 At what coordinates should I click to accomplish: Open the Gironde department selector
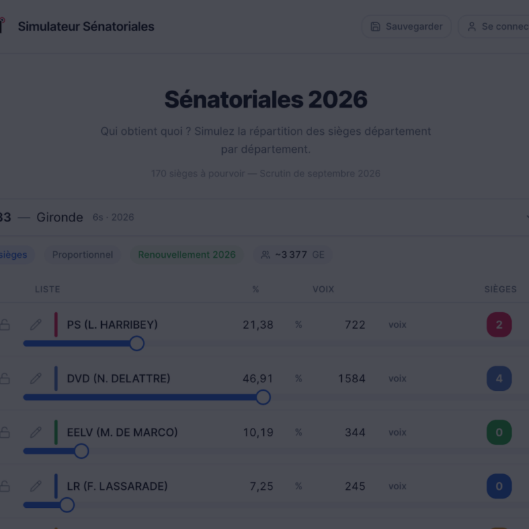click(x=60, y=217)
